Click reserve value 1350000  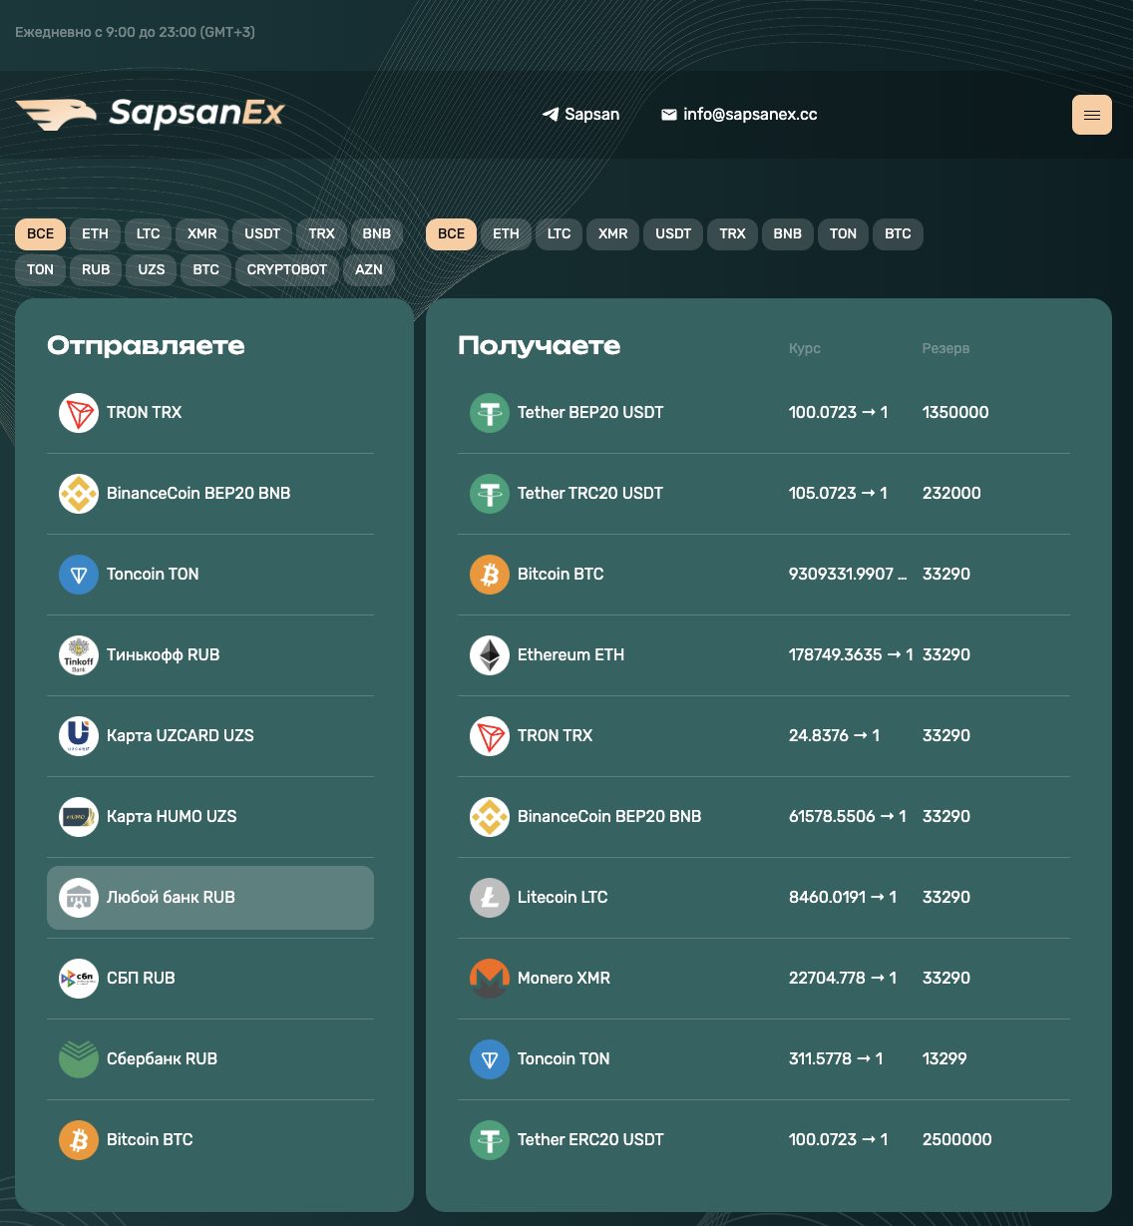(x=955, y=413)
